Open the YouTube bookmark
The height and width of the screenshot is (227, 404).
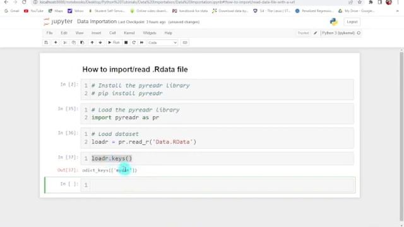point(33,11)
